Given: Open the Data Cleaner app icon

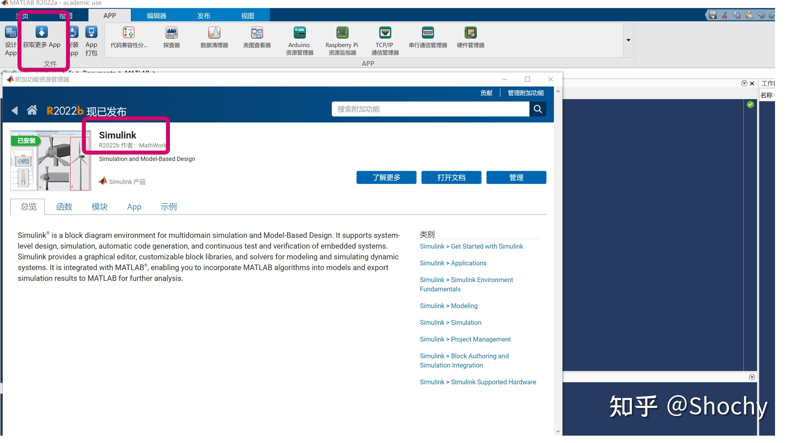Looking at the screenshot, I should pyautogui.click(x=214, y=33).
